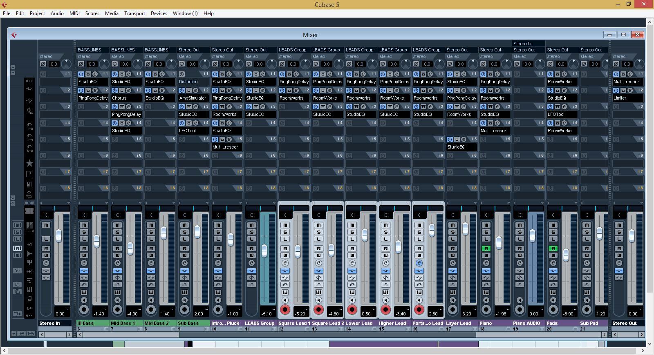This screenshot has height=355, width=654.
Task: Click the star icon in left panel
Action: click(29, 163)
